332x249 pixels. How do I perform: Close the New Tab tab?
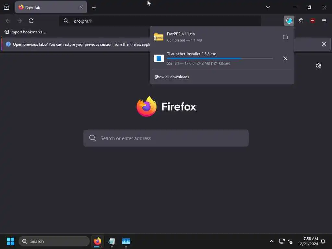[81, 7]
